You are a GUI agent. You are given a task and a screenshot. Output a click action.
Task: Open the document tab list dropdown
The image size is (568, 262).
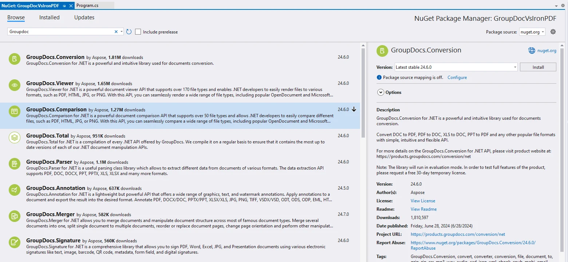(x=556, y=6)
